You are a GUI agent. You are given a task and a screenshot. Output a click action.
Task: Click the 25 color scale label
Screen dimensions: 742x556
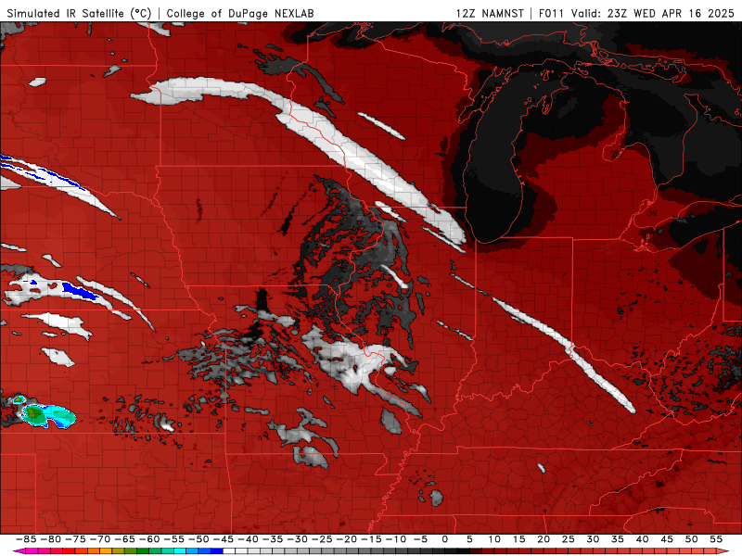[x=568, y=539]
